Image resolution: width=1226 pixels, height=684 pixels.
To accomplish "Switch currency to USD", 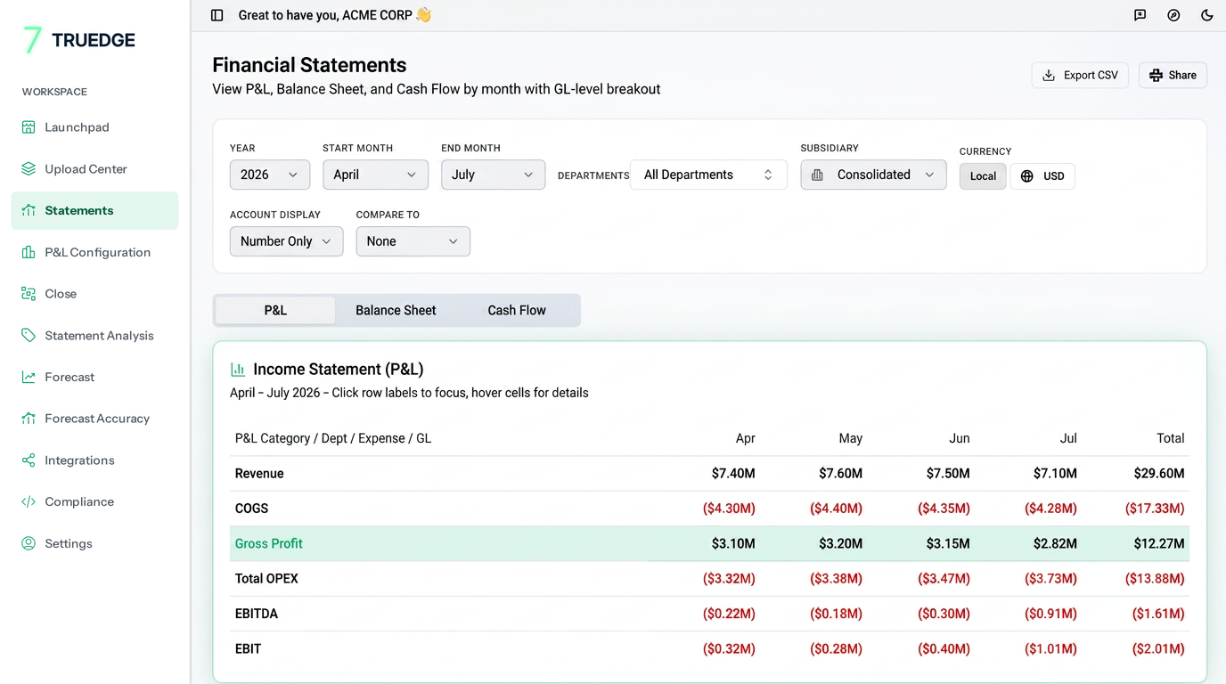I will click(x=1042, y=176).
